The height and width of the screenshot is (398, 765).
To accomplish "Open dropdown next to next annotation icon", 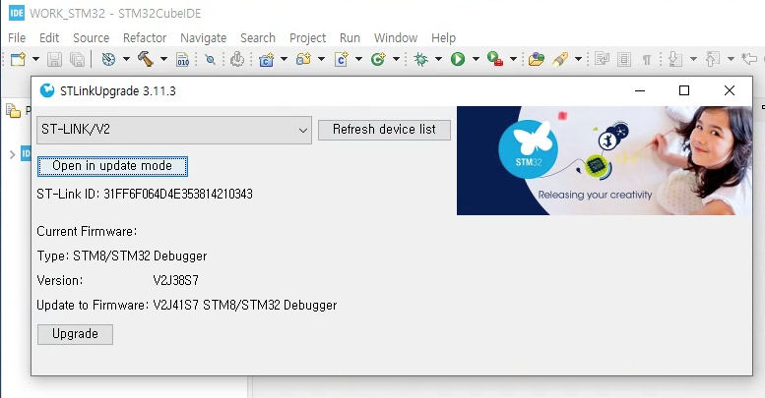I will click(x=693, y=59).
